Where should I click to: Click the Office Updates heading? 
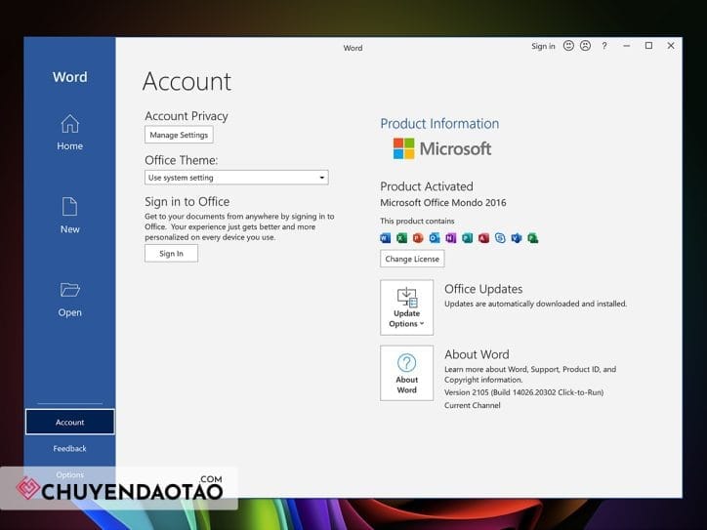coord(483,289)
